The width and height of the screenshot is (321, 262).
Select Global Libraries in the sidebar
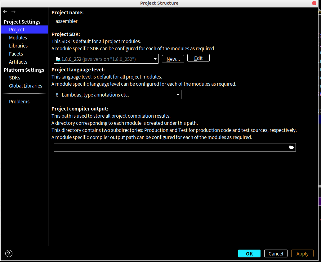point(25,86)
